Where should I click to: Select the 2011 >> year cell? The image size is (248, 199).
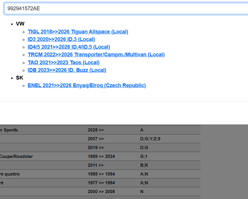[x=96, y=165]
